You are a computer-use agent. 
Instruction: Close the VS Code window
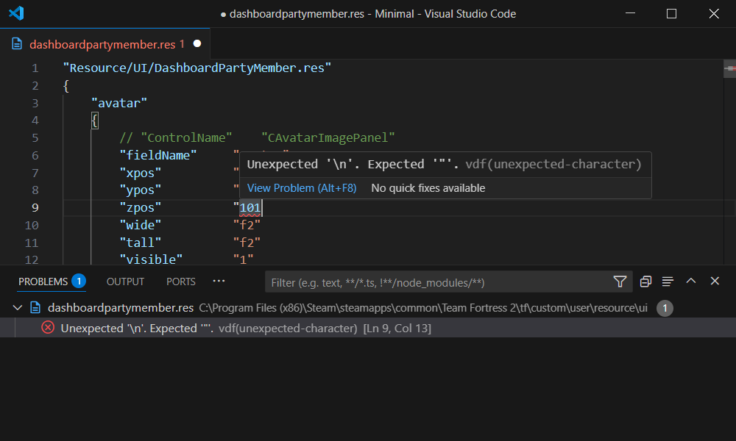714,13
